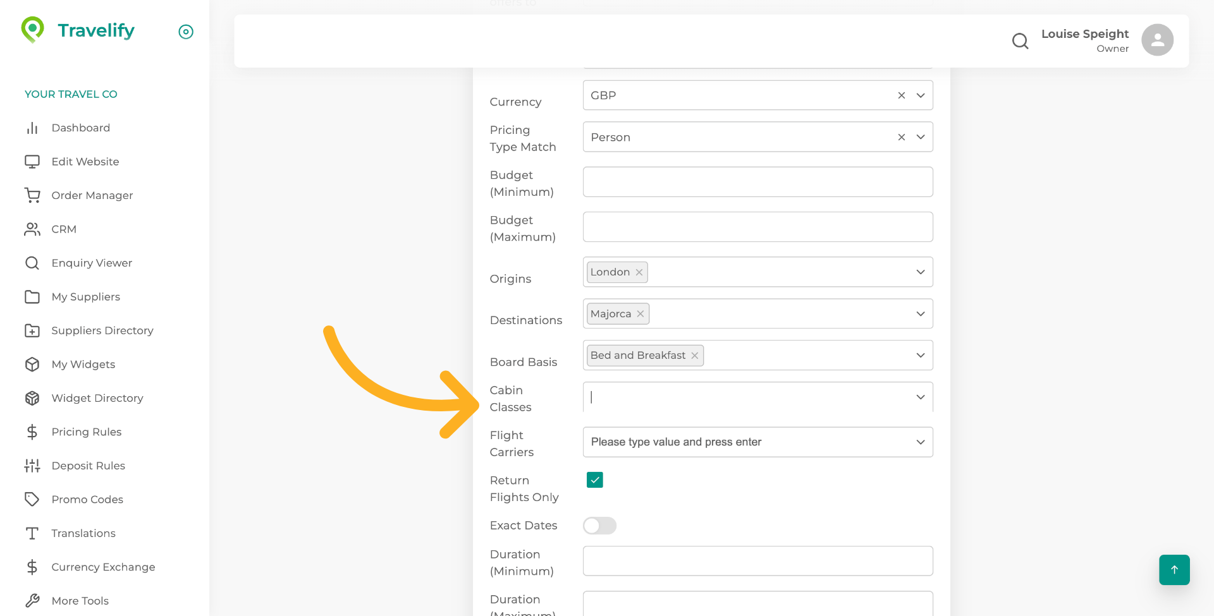
Task: Go to Pricing Rules in sidebar
Action: (86, 432)
